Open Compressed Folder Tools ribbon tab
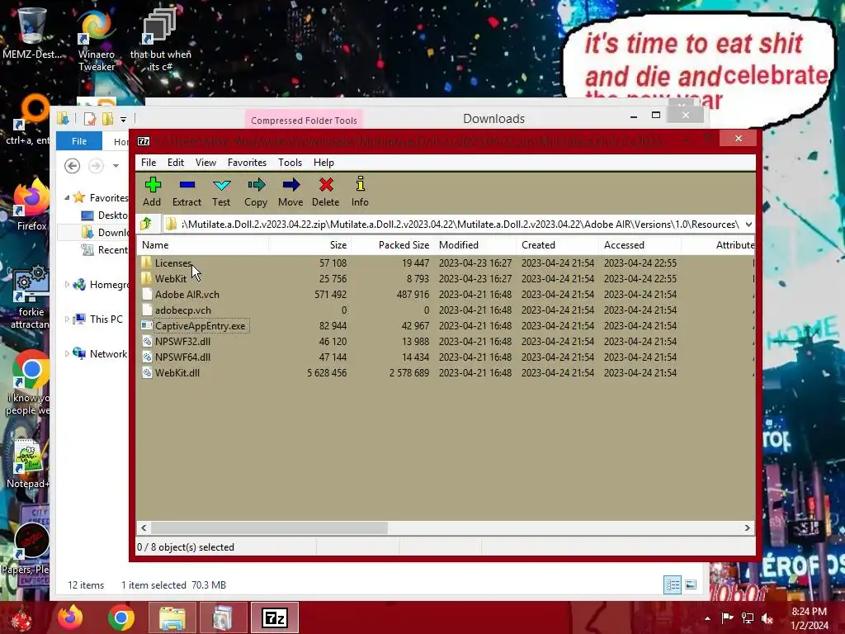Viewport: 845px width, 634px height. (304, 121)
